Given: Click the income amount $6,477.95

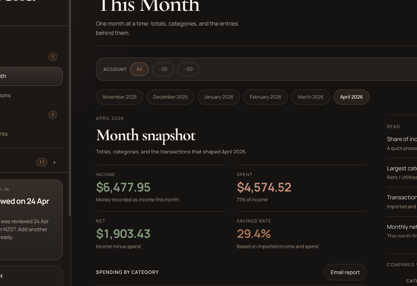Looking at the screenshot, I should [123, 187].
